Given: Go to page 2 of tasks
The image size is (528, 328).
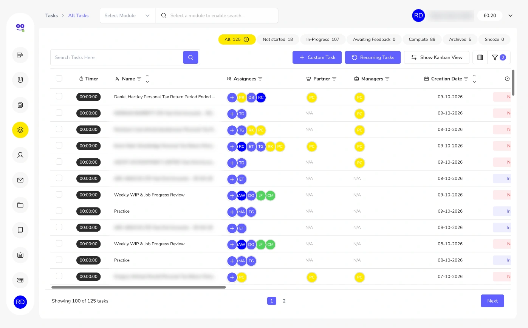Looking at the screenshot, I should 284,301.
